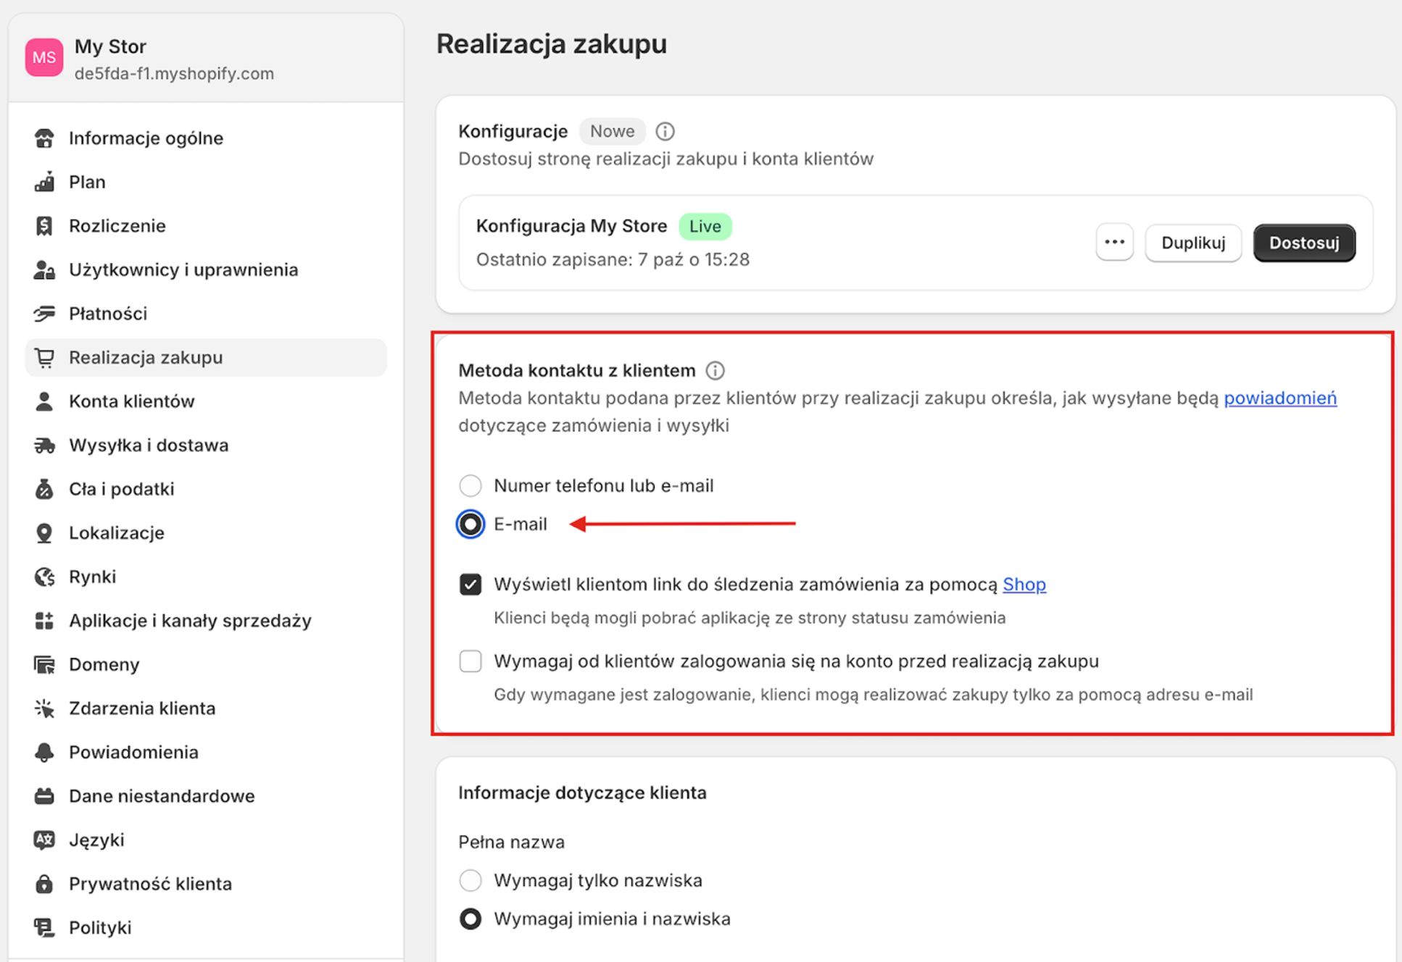Click the Pełna nazwa label
This screenshot has width=1402, height=962.
coord(511,842)
